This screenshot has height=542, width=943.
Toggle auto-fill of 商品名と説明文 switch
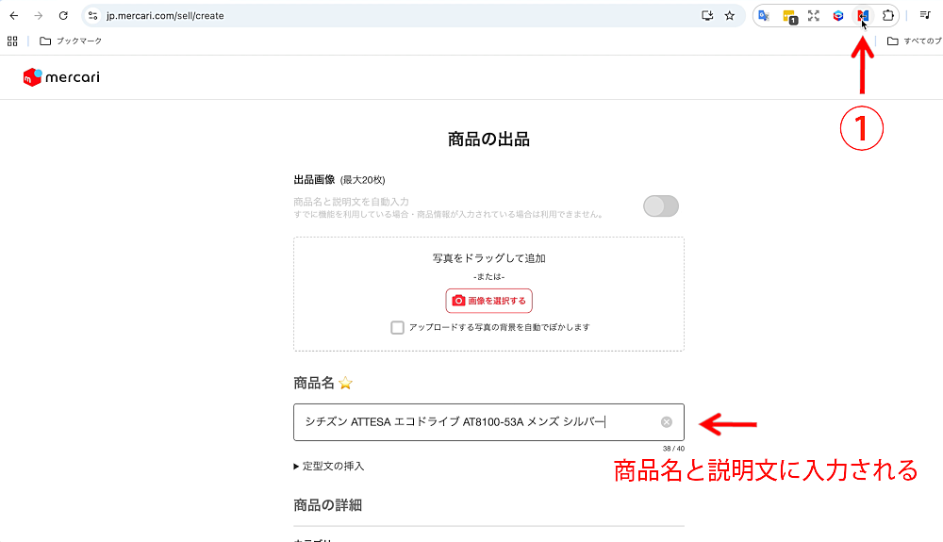pos(661,206)
